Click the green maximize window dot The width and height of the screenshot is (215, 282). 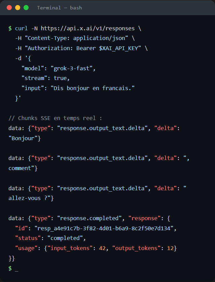(x=26, y=7)
